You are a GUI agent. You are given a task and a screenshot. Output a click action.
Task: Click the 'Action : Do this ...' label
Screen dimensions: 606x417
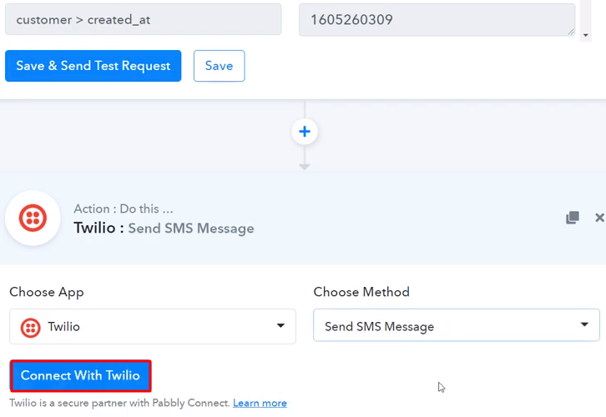tap(124, 208)
